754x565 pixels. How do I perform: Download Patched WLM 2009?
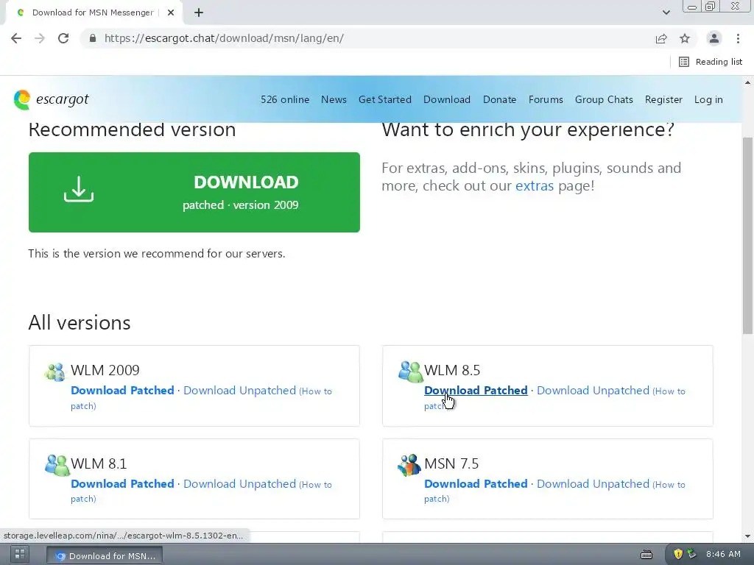pyautogui.click(x=122, y=390)
